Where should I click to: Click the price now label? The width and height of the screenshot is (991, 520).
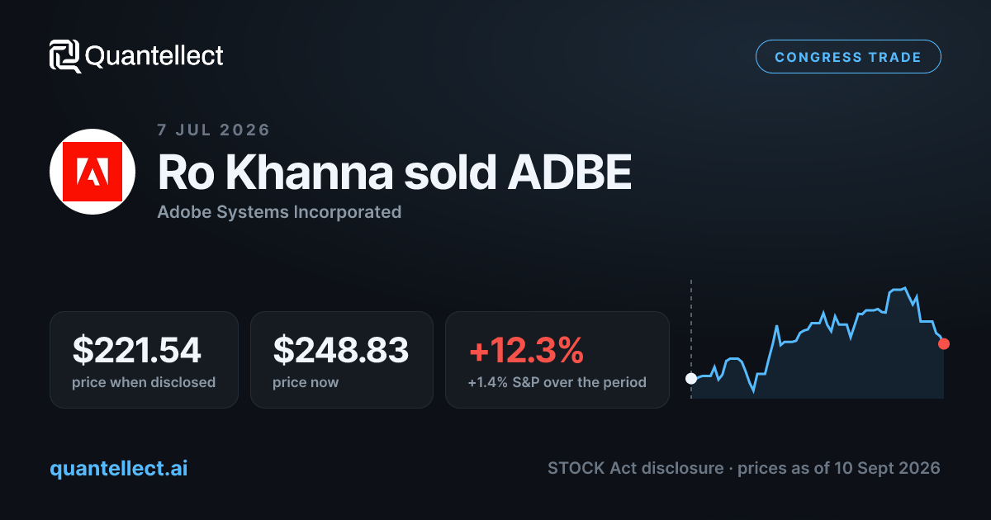tap(306, 382)
